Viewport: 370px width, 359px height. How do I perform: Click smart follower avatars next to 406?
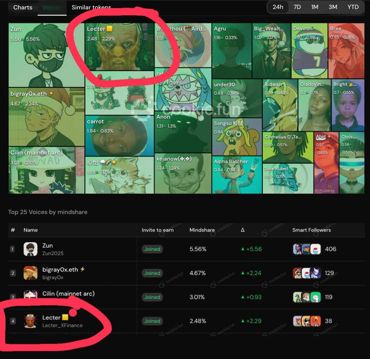click(307, 249)
